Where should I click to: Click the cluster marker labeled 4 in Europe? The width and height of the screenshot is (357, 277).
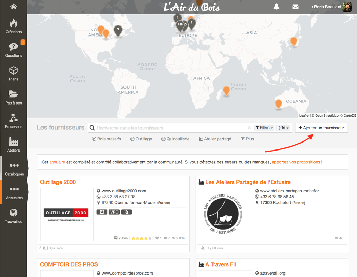(177, 18)
